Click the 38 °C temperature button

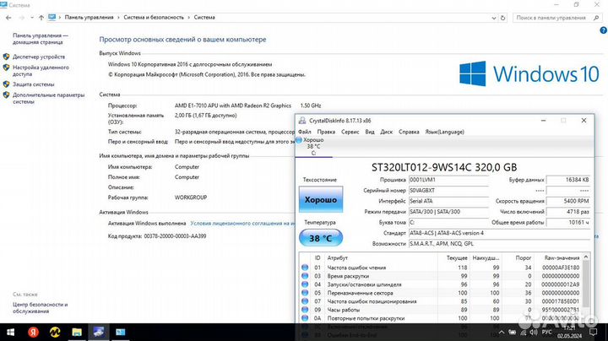pyautogui.click(x=321, y=238)
